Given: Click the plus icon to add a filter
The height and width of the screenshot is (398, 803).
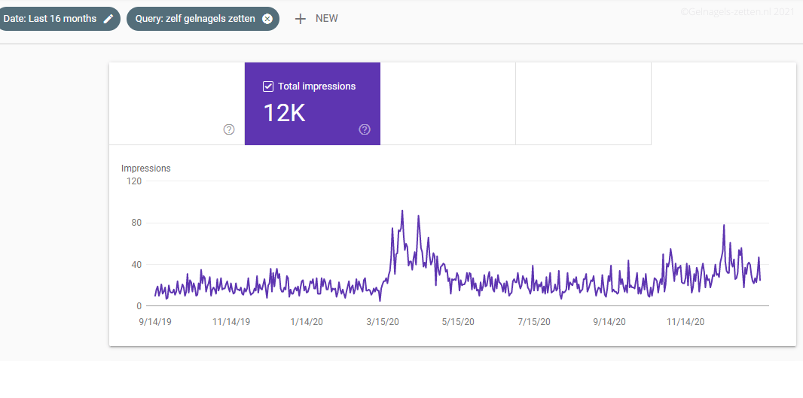Looking at the screenshot, I should (300, 19).
